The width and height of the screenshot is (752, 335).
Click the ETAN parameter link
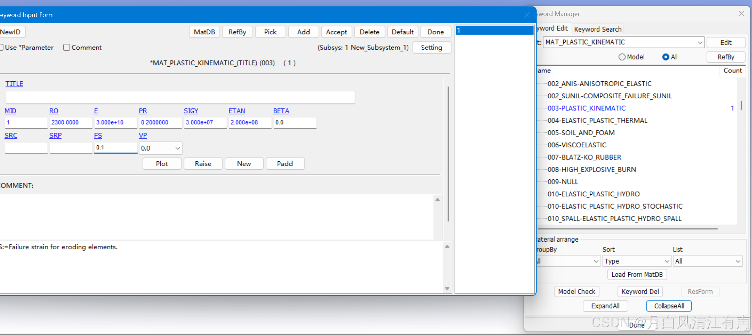point(237,111)
